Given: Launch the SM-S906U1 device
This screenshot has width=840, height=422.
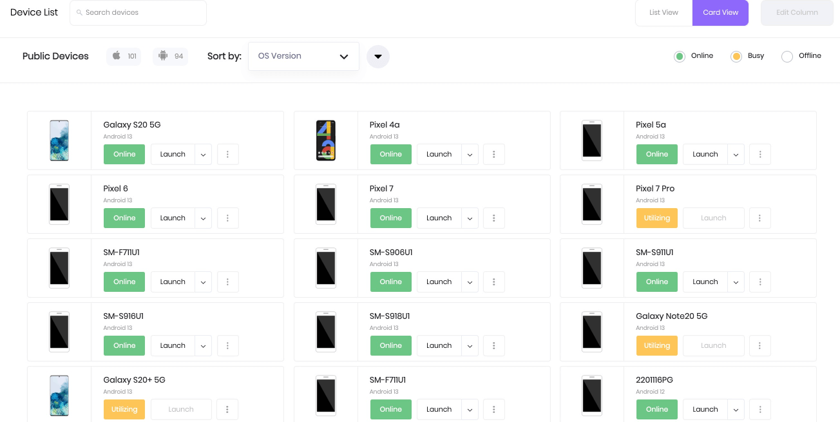Looking at the screenshot, I should 439,282.
